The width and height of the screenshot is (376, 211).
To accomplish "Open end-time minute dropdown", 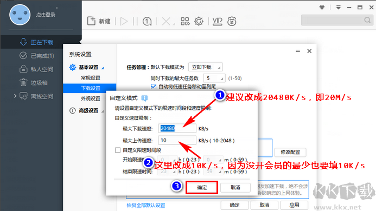I will tap(213, 172).
